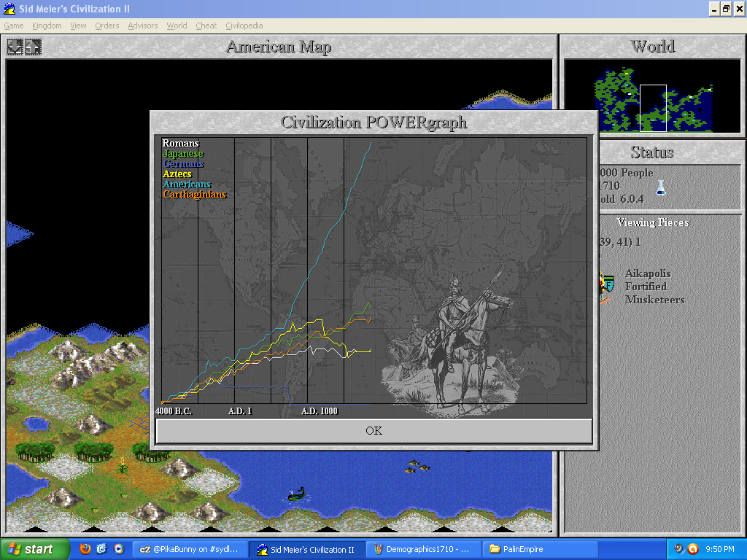Click the Viewing Pieces heading
The image size is (747, 560).
pos(653,222)
